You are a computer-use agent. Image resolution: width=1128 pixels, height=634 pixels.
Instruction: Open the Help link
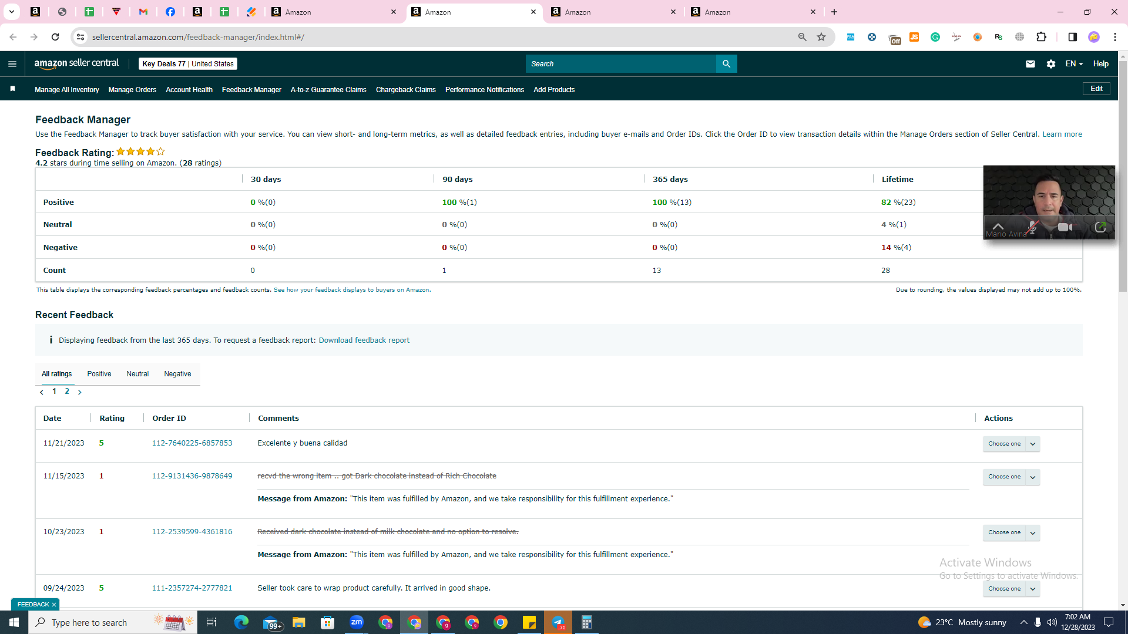(x=1101, y=64)
